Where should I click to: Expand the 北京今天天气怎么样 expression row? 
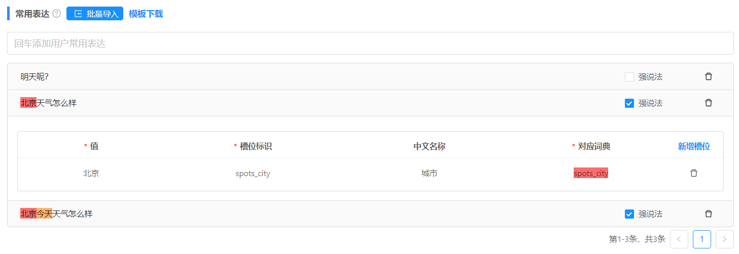point(370,214)
